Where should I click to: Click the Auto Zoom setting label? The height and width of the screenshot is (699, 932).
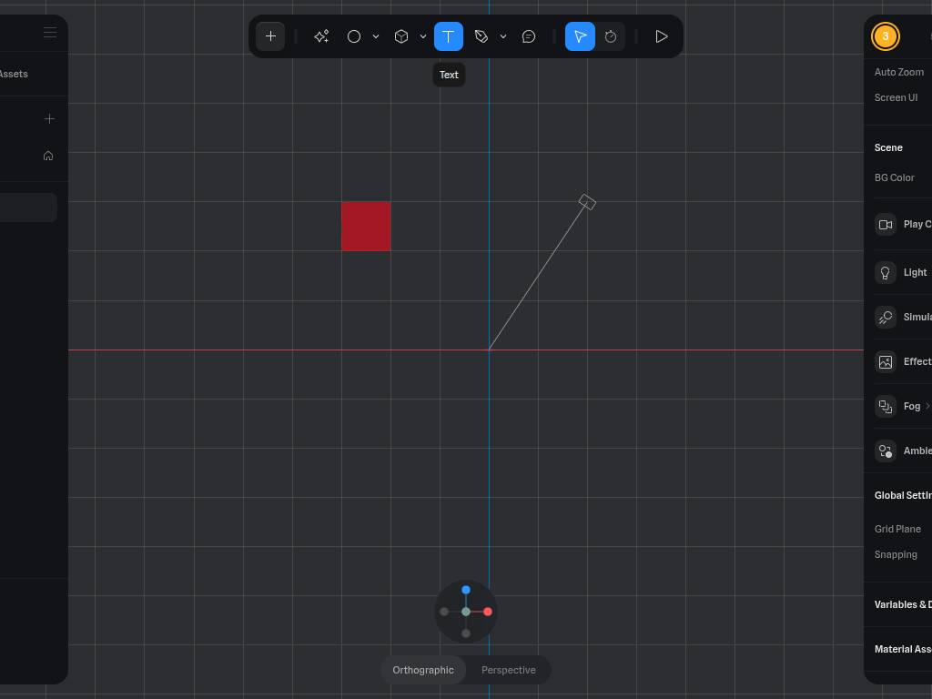tap(898, 72)
